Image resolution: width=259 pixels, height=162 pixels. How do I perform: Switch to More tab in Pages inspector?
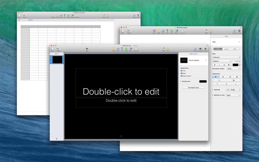coord(235,49)
